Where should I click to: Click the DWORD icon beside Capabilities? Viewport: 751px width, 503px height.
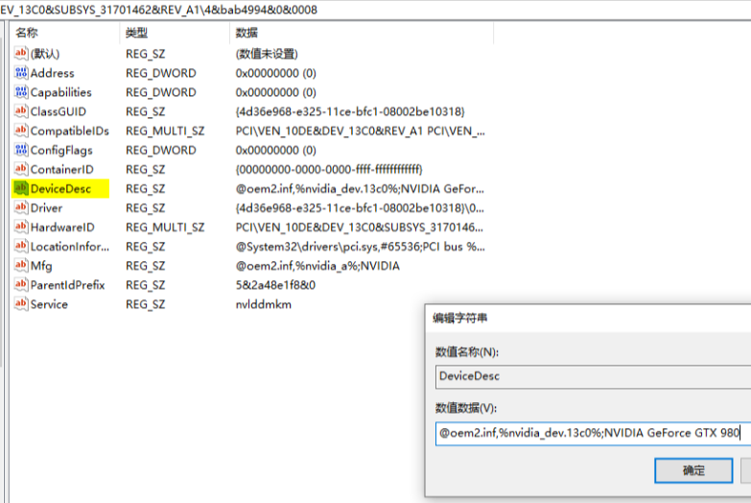pos(21,91)
